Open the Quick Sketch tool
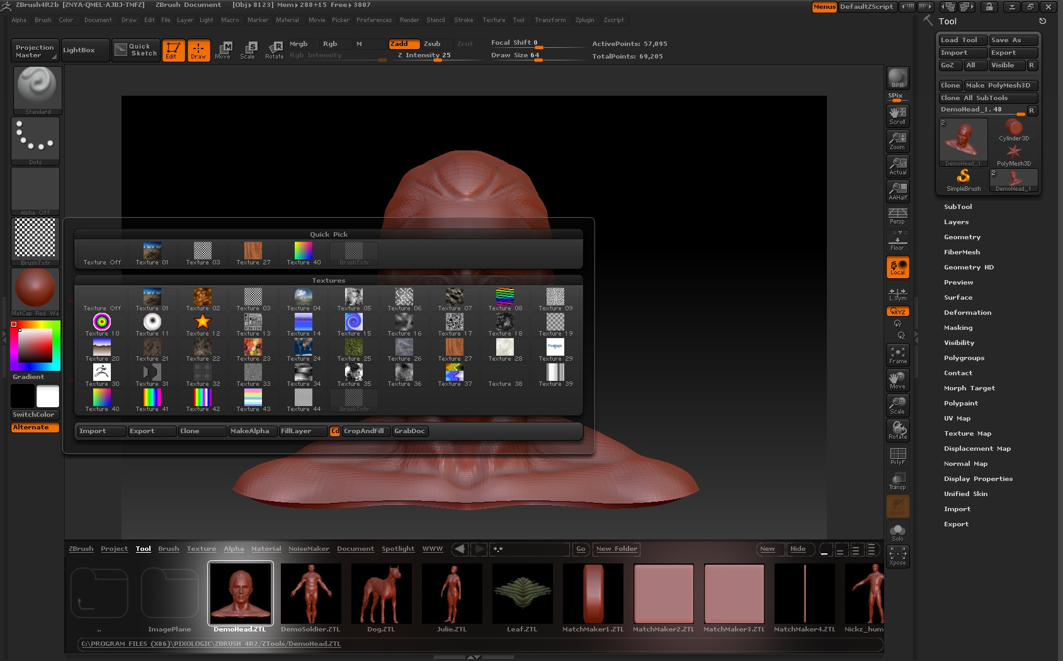The height and width of the screenshot is (661, 1063). (x=135, y=50)
